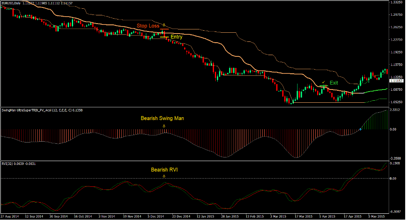406x220 pixels.
Task: Click the down arrow under Bearish Swing Man
Action: click(164, 126)
